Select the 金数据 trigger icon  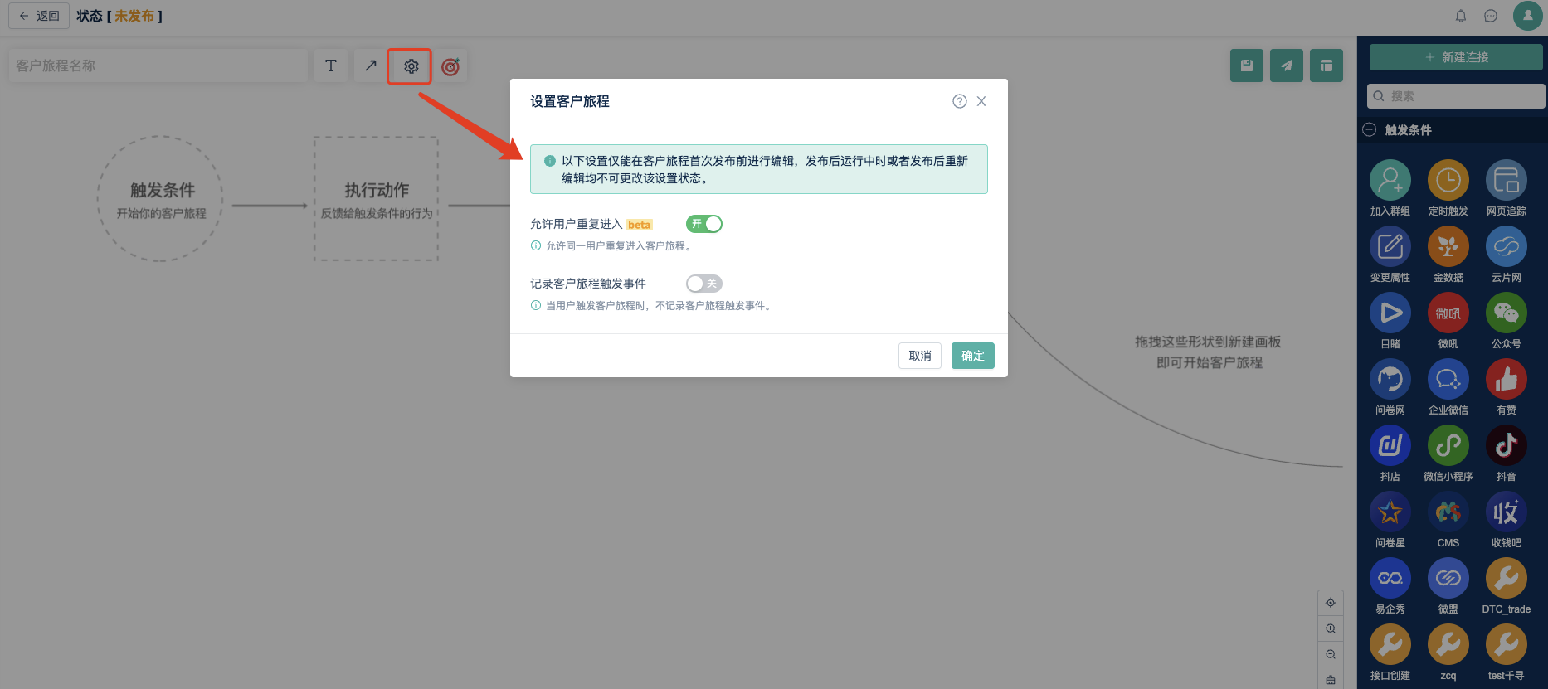[x=1448, y=246]
